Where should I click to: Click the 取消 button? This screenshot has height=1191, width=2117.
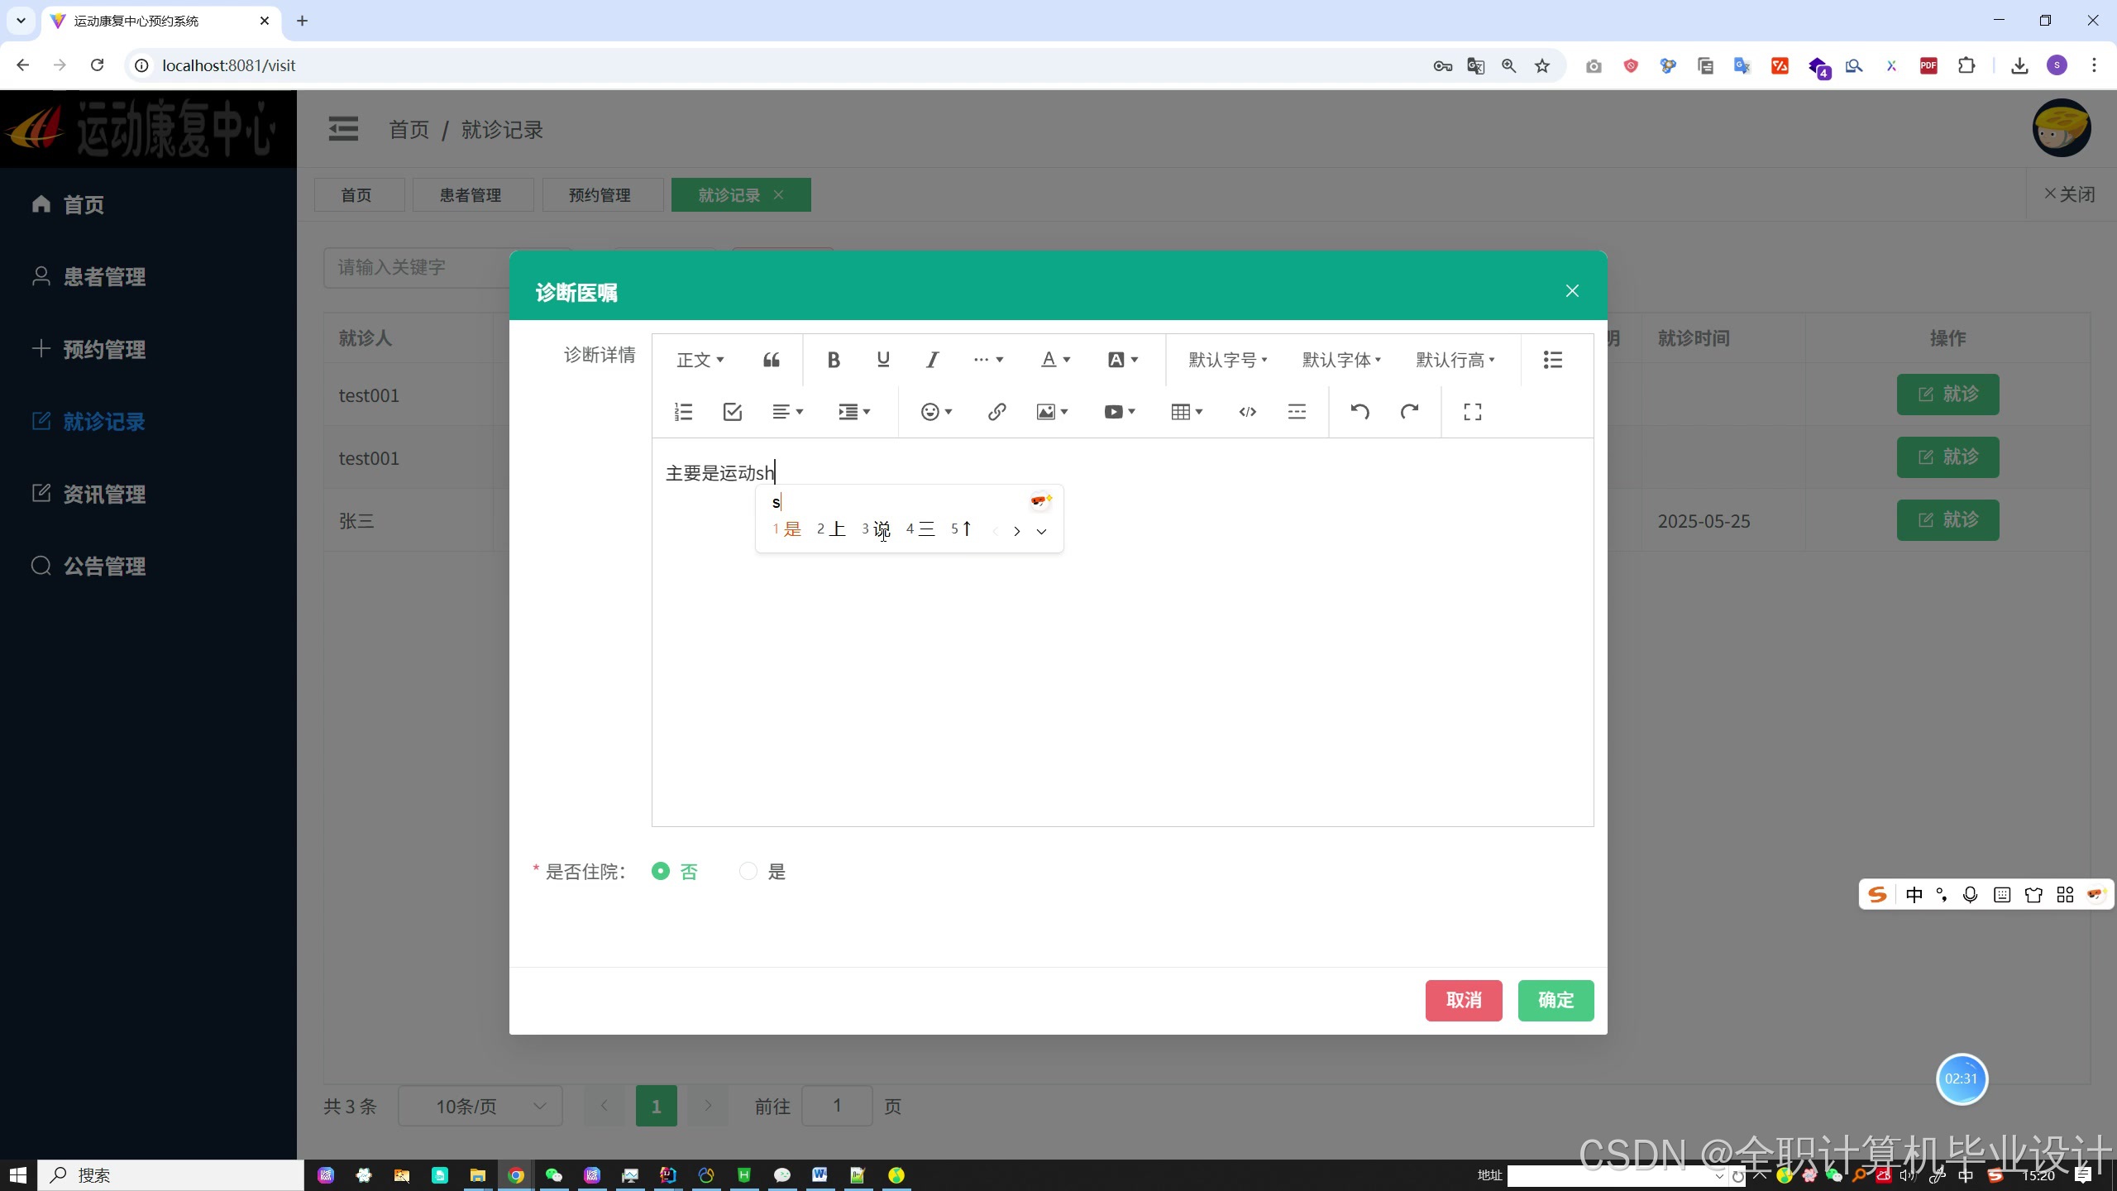(x=1463, y=1000)
